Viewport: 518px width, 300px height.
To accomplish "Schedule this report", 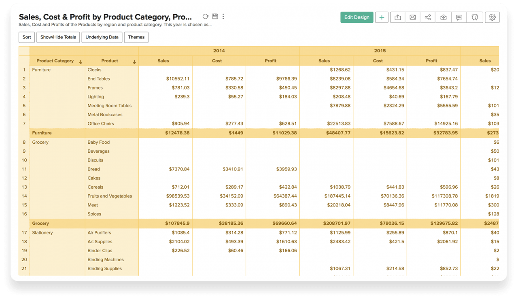I will coord(474,17).
